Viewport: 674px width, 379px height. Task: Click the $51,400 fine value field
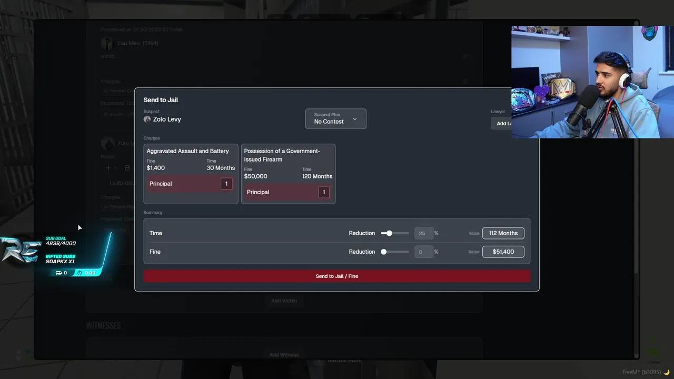[503, 252]
